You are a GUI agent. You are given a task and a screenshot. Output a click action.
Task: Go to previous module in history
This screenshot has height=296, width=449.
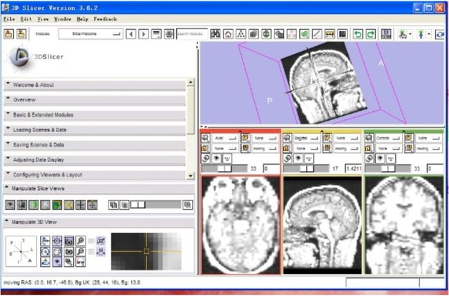(131, 34)
